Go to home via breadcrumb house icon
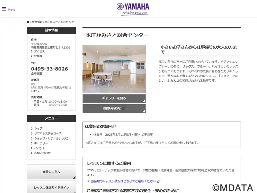 [28, 22]
